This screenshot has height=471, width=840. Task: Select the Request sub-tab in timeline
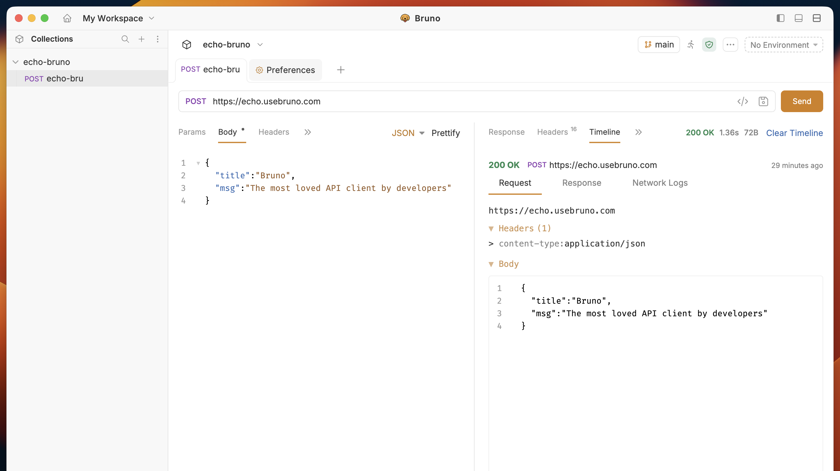(515, 183)
